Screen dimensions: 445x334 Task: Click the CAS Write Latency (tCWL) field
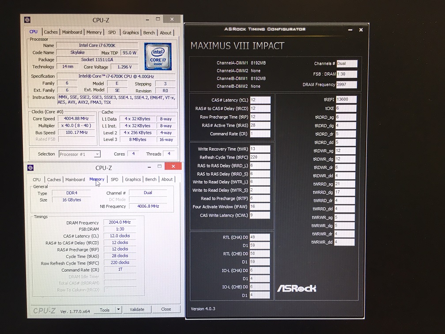tap(260, 215)
